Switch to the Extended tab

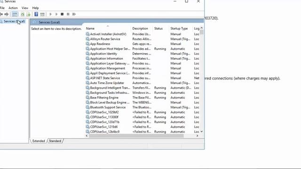click(39, 141)
